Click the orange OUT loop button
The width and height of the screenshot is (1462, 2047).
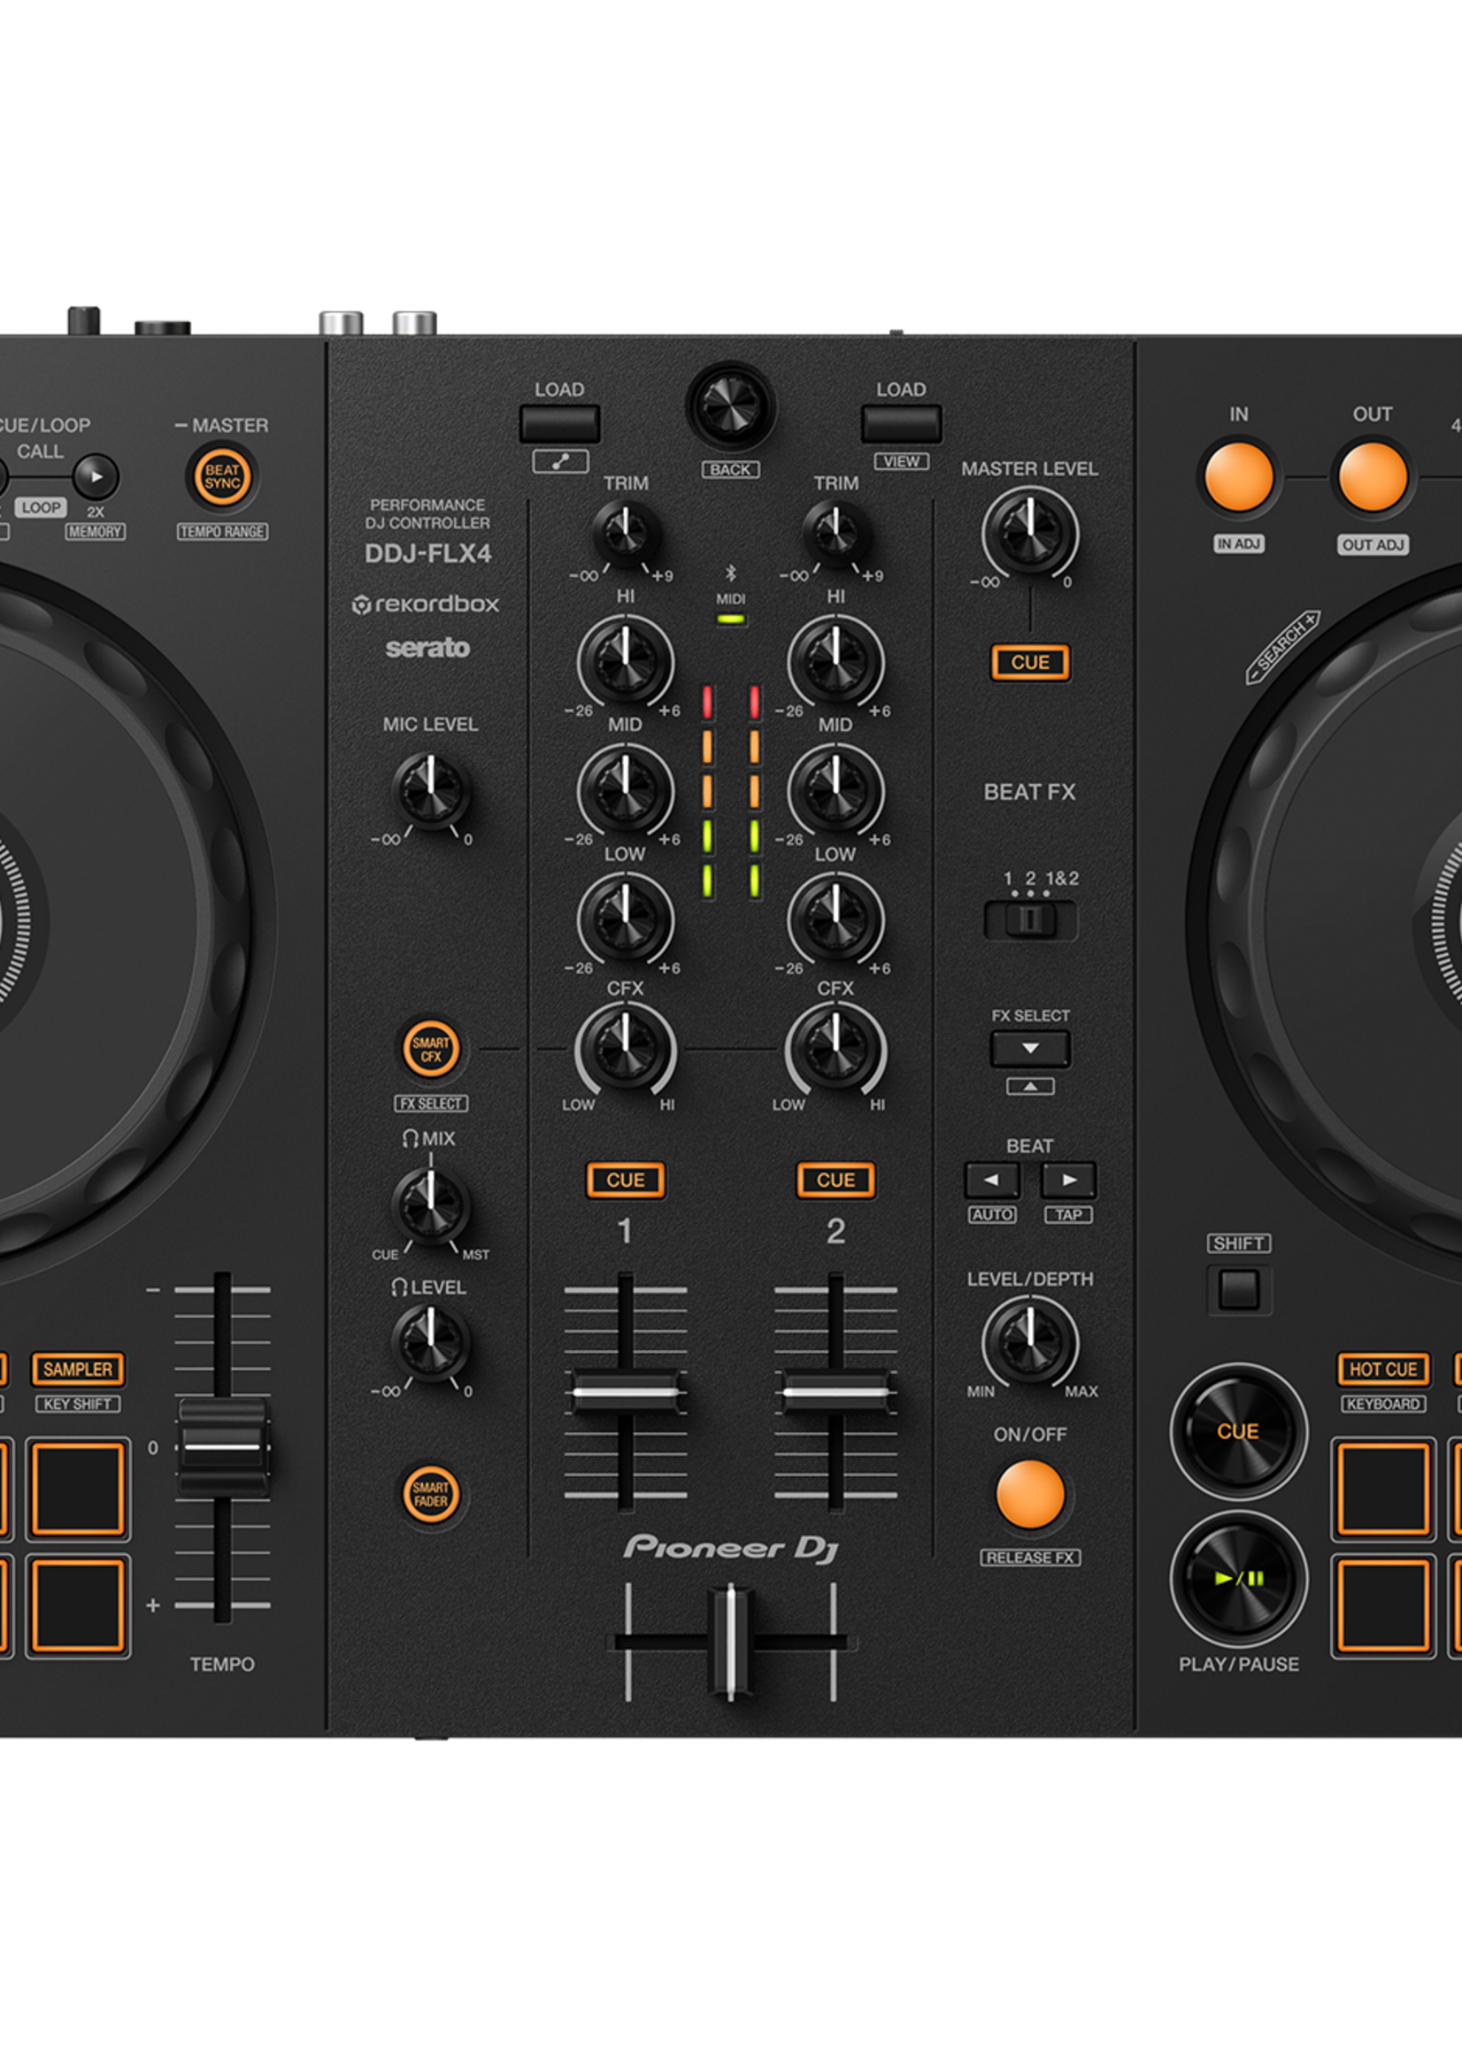(x=1373, y=476)
